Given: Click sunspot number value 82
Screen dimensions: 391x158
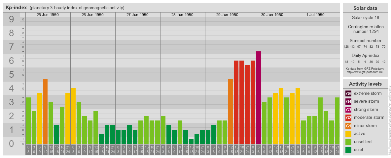Looking at the screenshot, I should click(371, 47).
